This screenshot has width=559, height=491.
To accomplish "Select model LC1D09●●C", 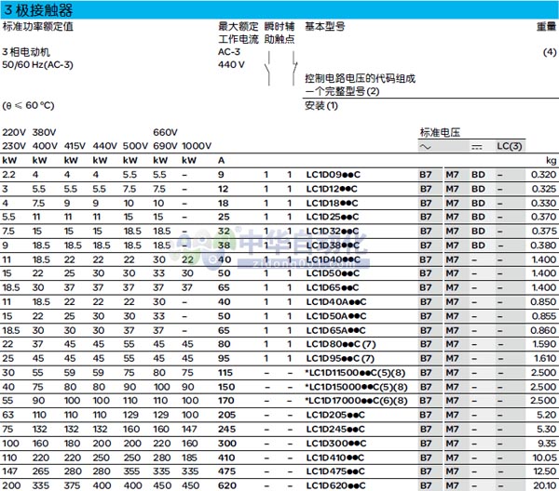I will [x=334, y=175].
